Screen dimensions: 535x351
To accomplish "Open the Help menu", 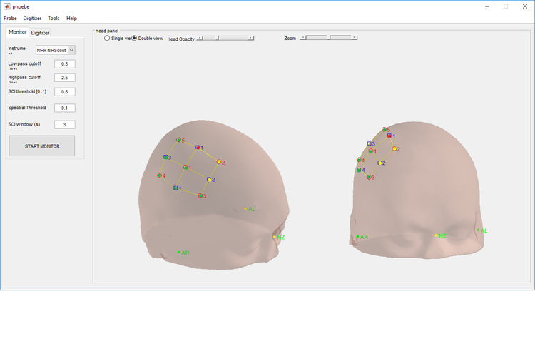I will 71,18.
